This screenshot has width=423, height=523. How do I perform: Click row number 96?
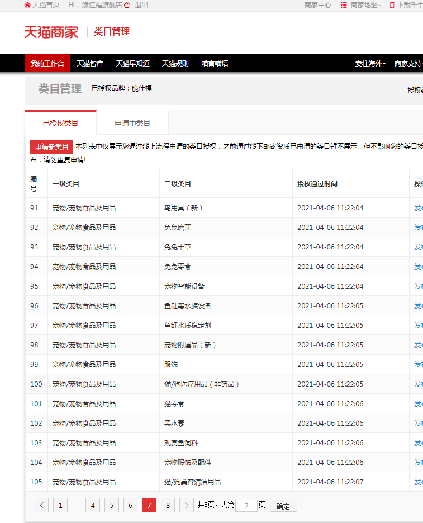click(x=34, y=306)
